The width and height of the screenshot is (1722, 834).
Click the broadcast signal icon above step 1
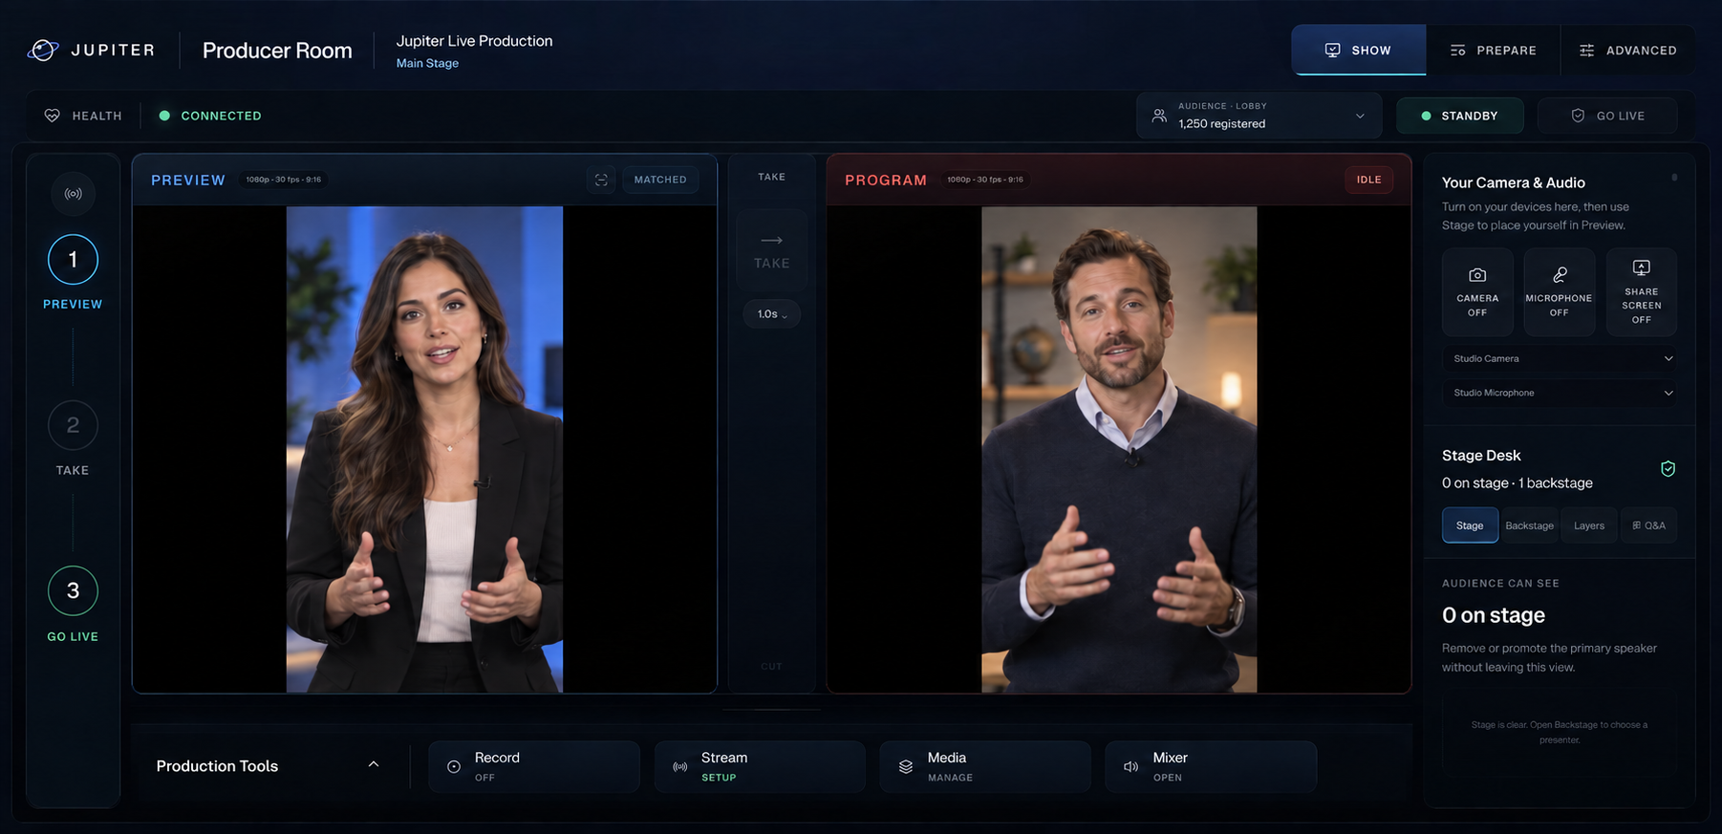click(73, 194)
